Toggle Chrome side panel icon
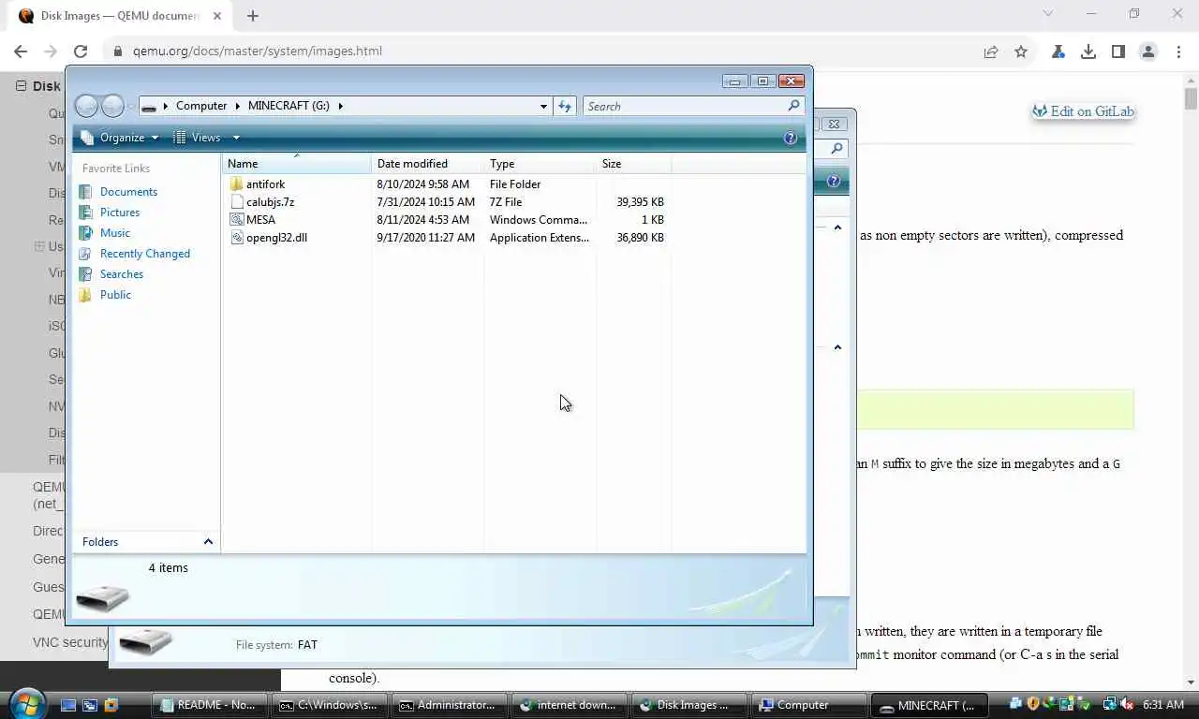The image size is (1199, 719). [1118, 51]
